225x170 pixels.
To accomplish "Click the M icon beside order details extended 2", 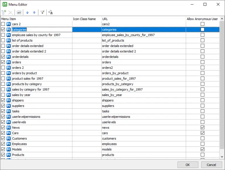I will point(8,51).
